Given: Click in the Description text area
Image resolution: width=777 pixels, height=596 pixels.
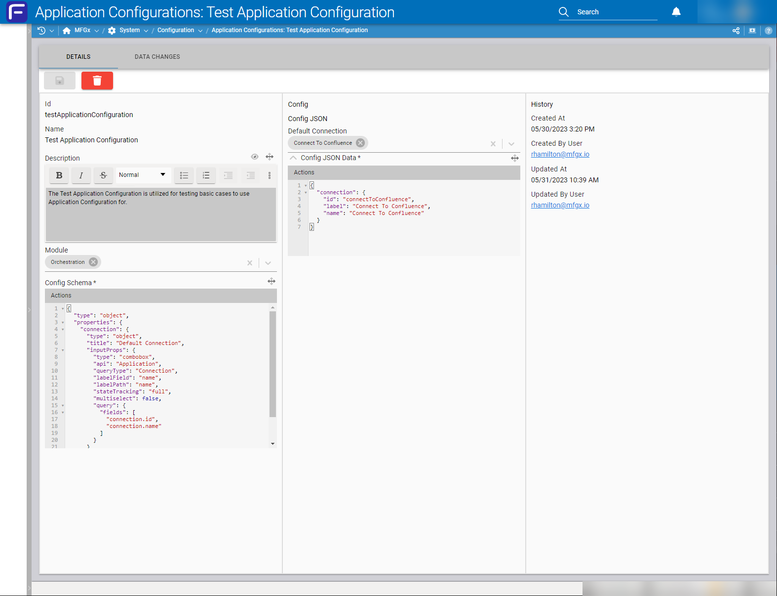Looking at the screenshot, I should 161,214.
